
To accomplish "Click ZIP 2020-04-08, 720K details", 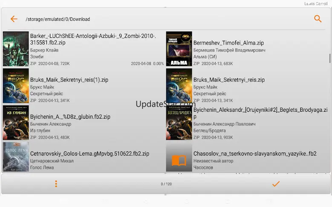I will coord(50,64).
